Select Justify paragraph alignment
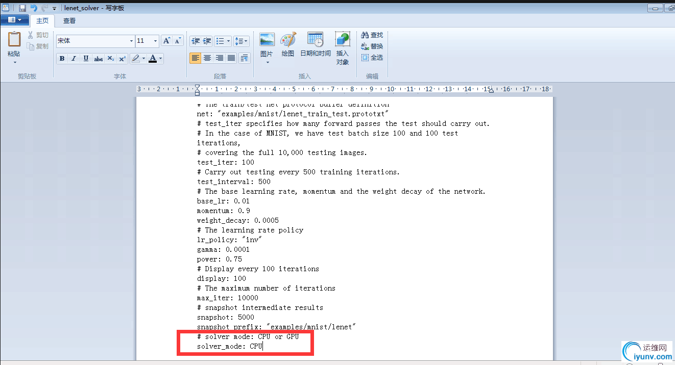Image resolution: width=675 pixels, height=365 pixels. click(231, 58)
